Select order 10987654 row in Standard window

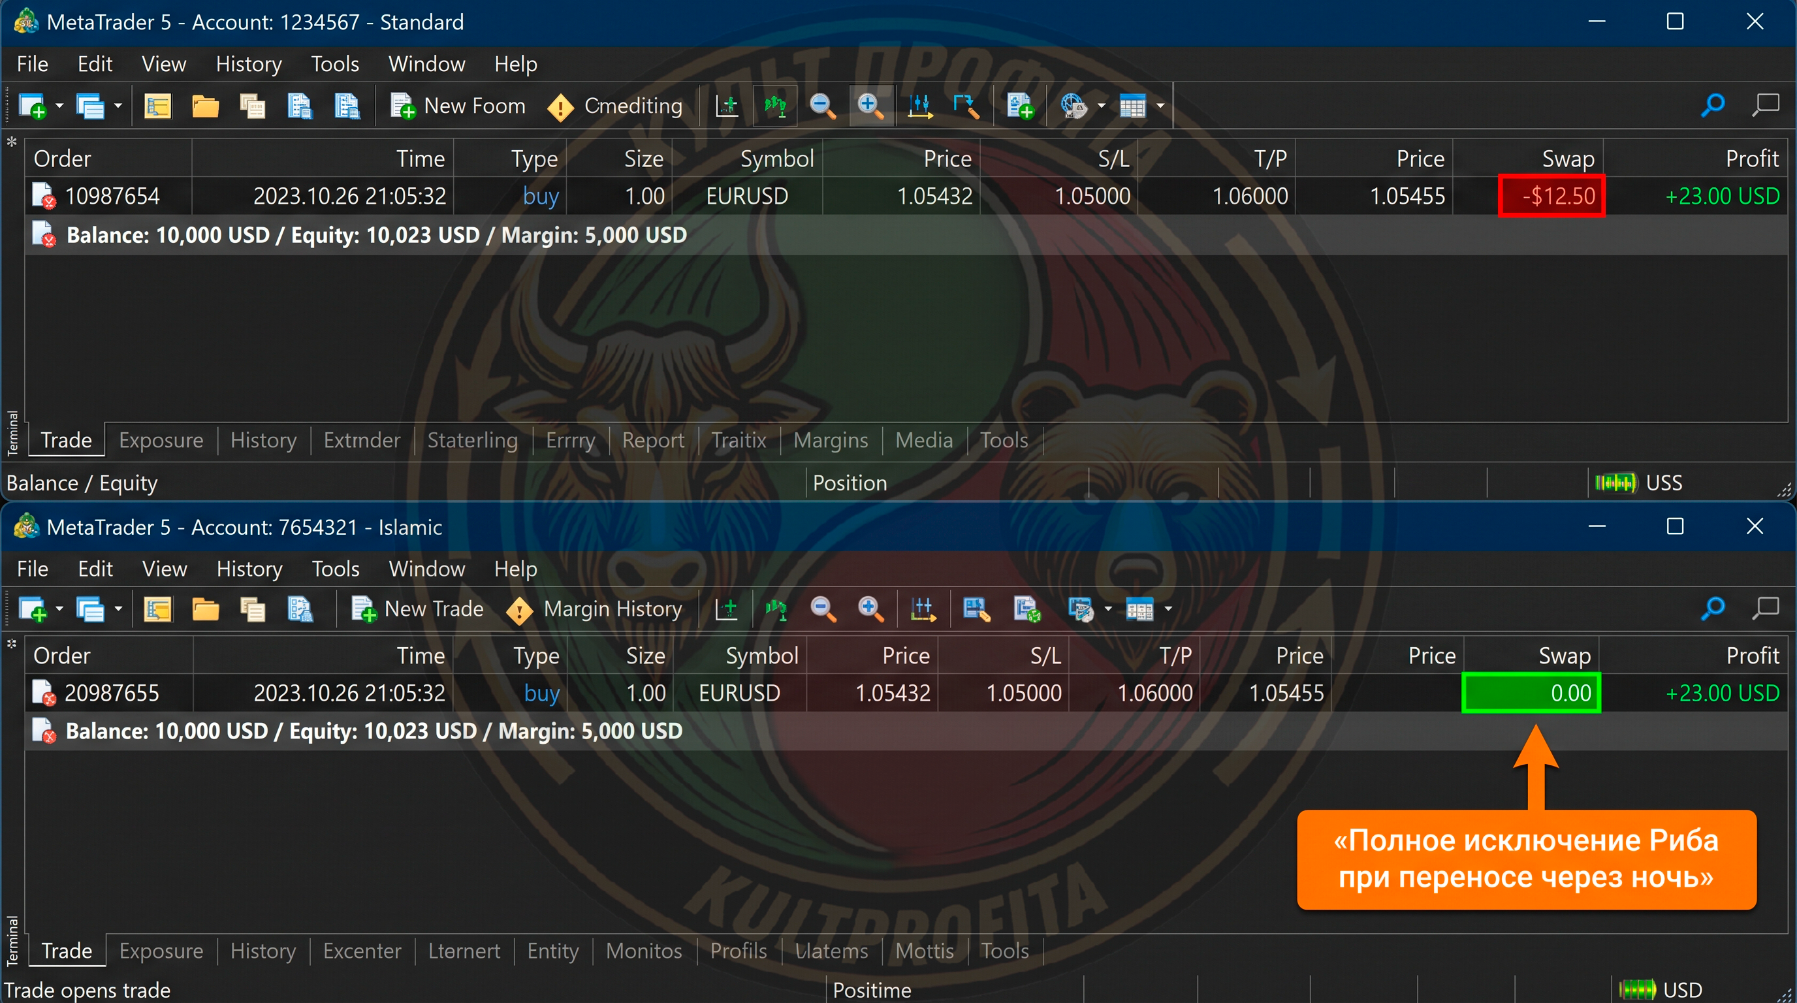coord(906,196)
